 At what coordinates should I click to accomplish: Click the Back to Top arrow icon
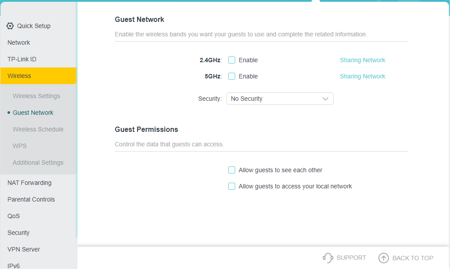(x=383, y=258)
